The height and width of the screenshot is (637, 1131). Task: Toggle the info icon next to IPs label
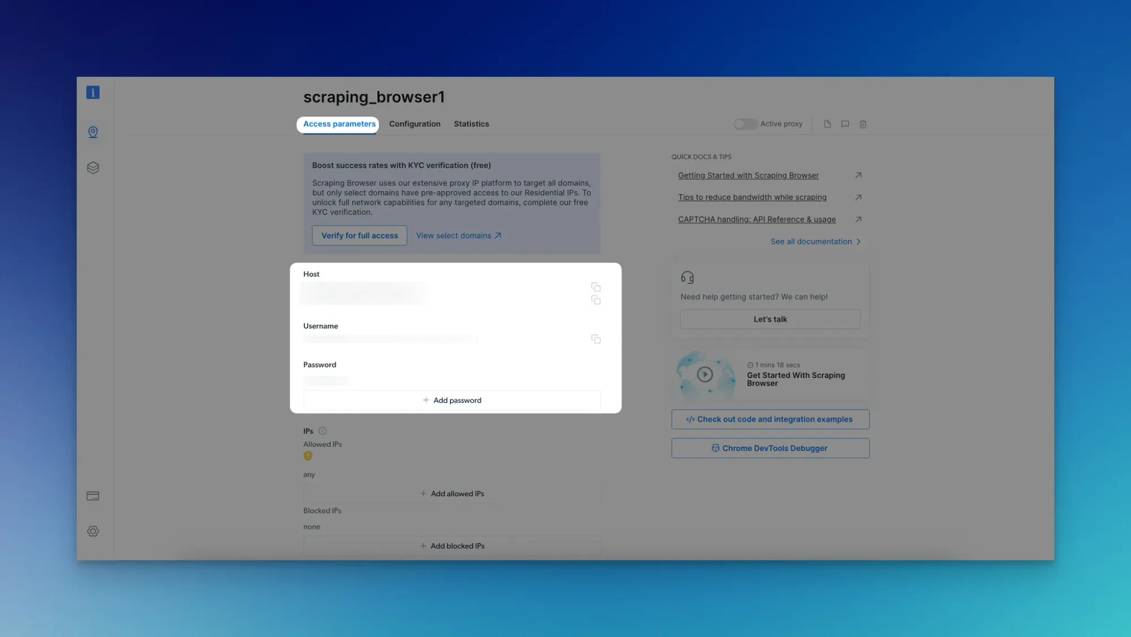[x=322, y=431]
